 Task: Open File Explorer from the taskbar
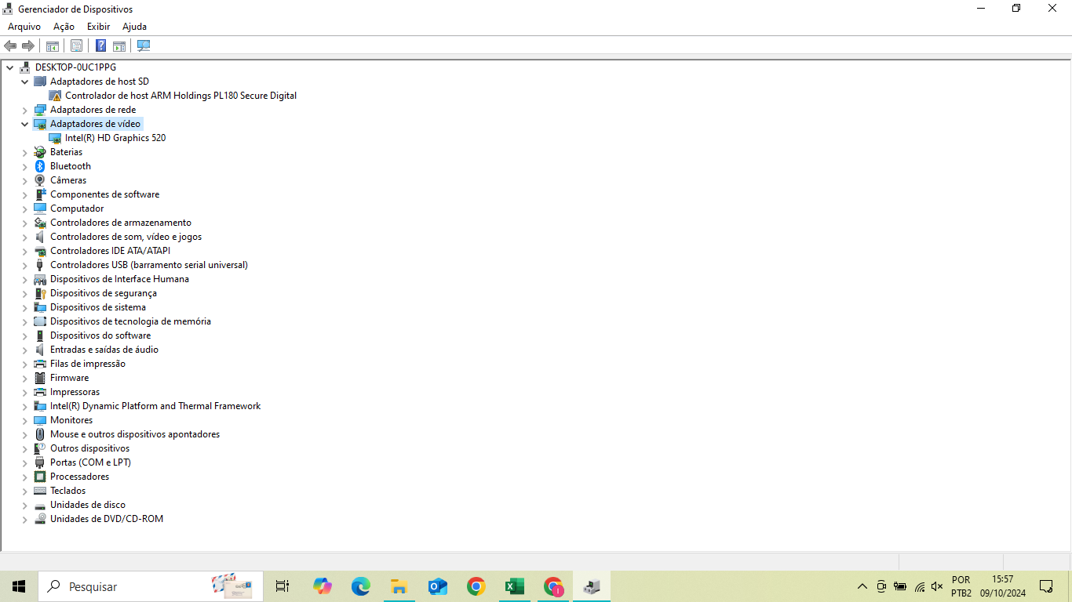tap(399, 586)
